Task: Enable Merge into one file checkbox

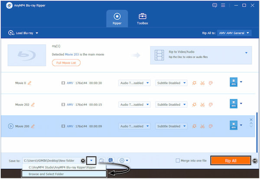Action: click(x=178, y=160)
